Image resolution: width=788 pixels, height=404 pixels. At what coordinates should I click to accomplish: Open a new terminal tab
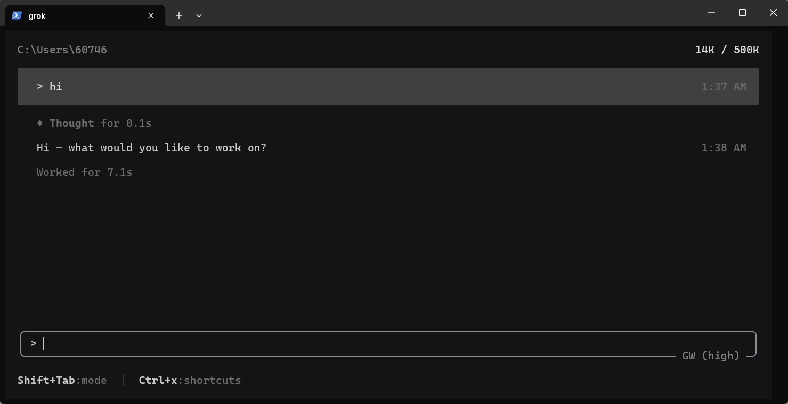pos(179,15)
